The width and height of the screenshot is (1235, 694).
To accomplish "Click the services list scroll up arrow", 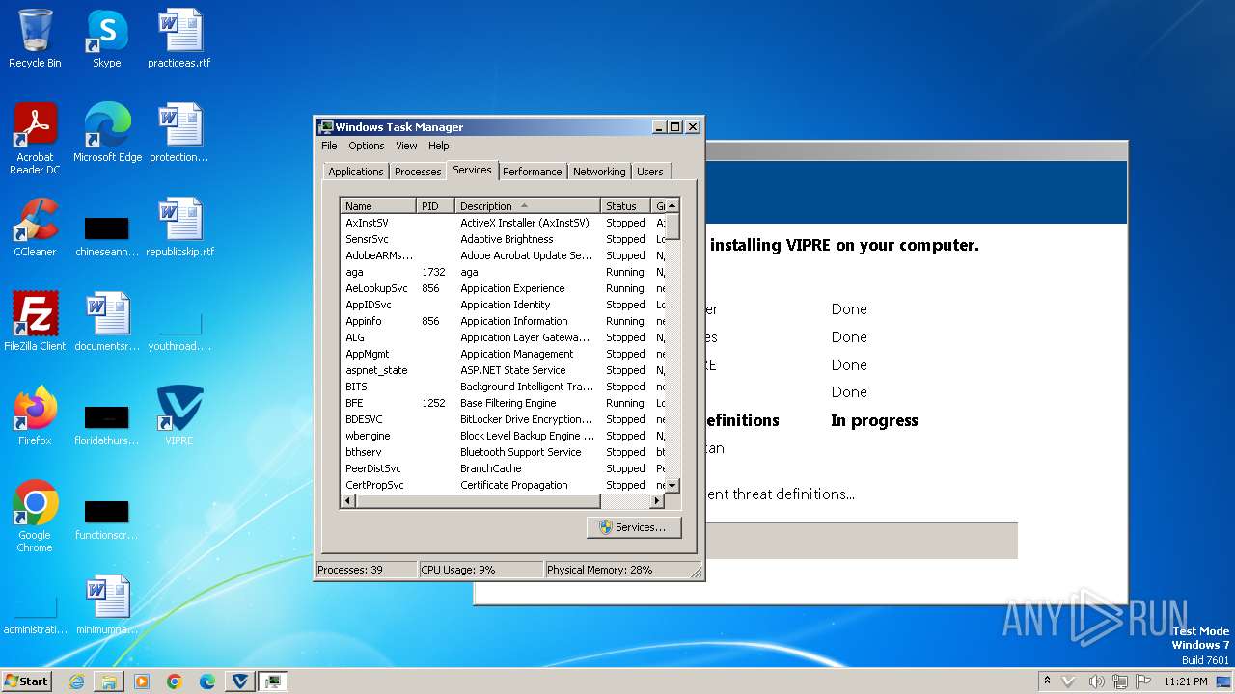I will (x=672, y=205).
